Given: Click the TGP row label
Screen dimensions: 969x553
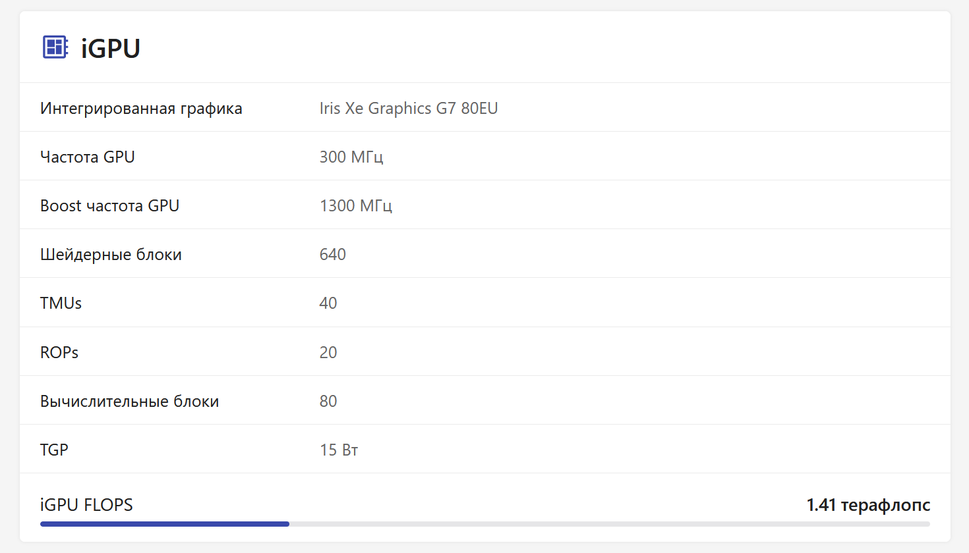Looking at the screenshot, I should (x=54, y=450).
